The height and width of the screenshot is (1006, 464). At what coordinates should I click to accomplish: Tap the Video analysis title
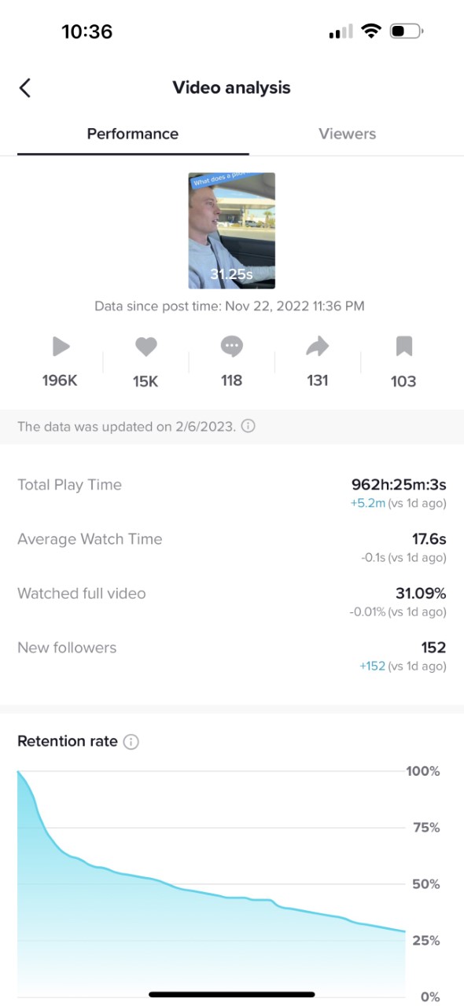tap(232, 87)
